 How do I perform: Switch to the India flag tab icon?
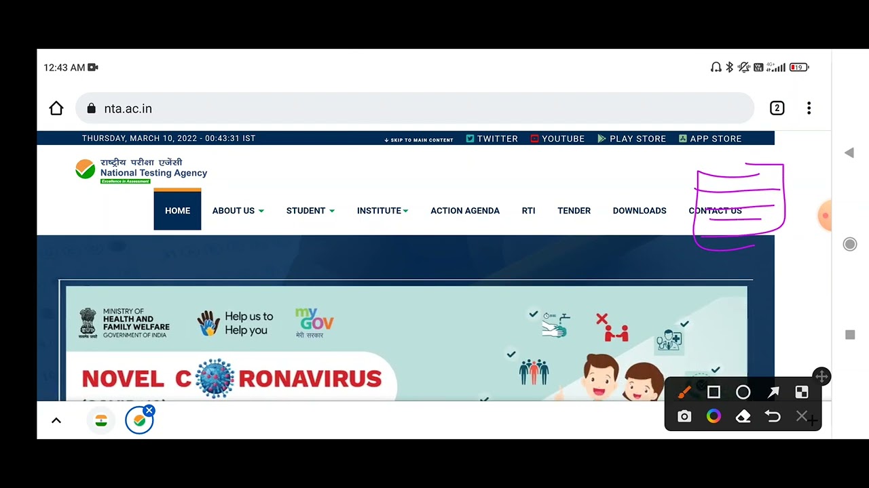pos(101,421)
